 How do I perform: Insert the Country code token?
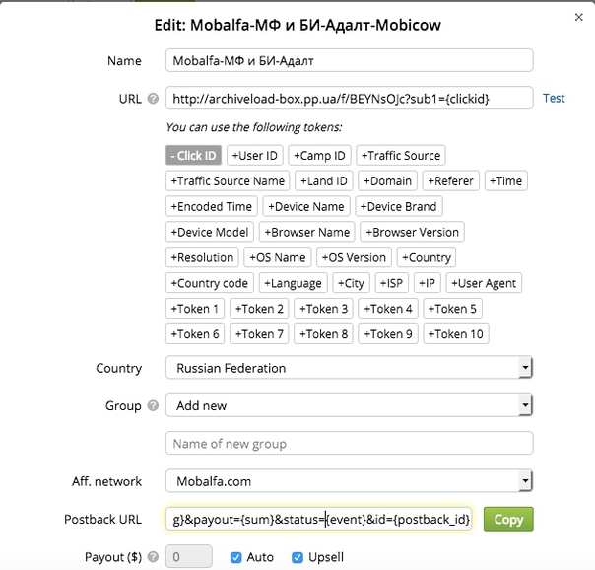[210, 283]
